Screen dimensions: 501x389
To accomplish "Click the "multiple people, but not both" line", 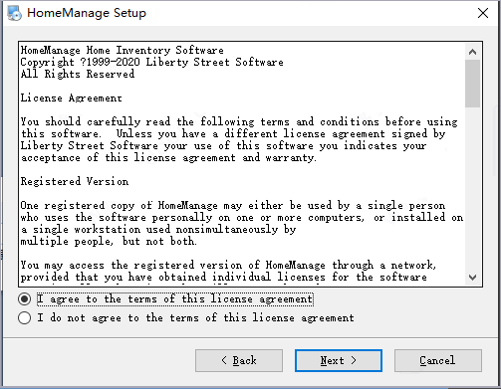I will point(109,241).
